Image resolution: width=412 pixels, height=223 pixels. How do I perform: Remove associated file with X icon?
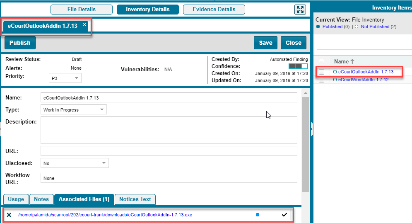(9, 215)
